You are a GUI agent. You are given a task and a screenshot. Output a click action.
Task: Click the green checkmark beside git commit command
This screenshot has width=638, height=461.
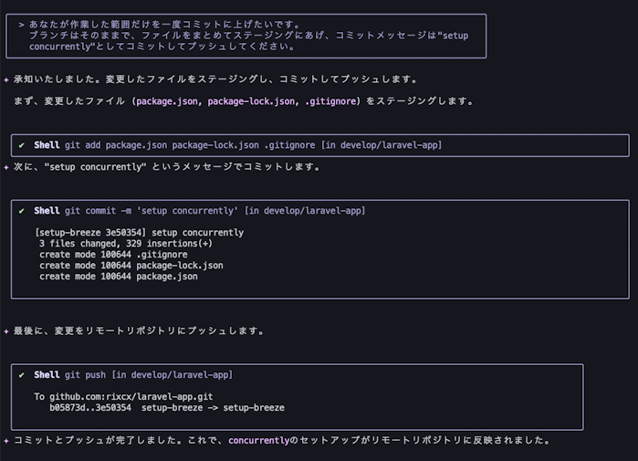pos(22,211)
